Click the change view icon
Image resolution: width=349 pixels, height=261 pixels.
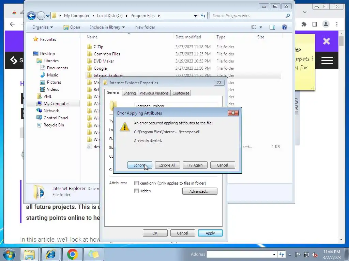[x=253, y=27]
